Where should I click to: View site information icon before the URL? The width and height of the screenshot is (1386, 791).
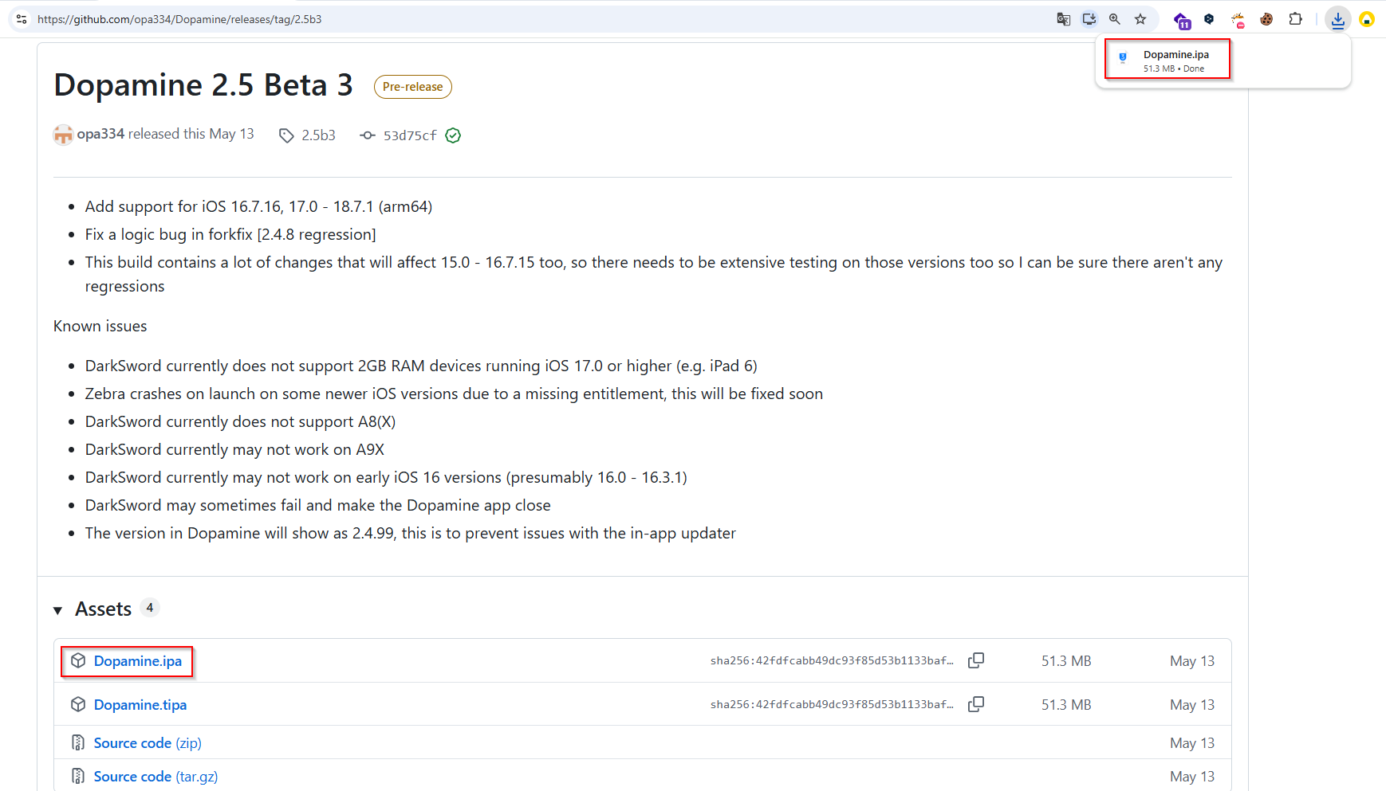pyautogui.click(x=22, y=19)
